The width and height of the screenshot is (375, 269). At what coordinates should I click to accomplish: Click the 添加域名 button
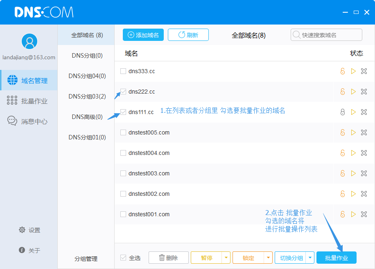(x=143, y=35)
